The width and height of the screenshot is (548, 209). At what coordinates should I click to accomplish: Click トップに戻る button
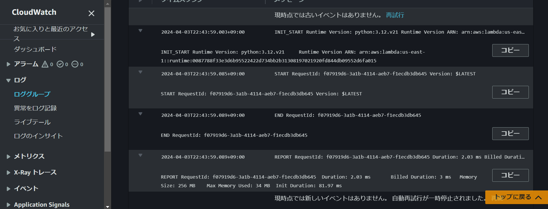click(x=517, y=197)
